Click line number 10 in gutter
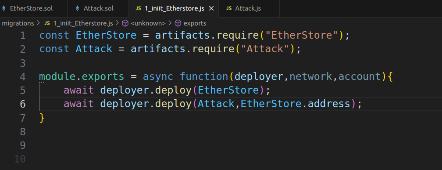 20,159
